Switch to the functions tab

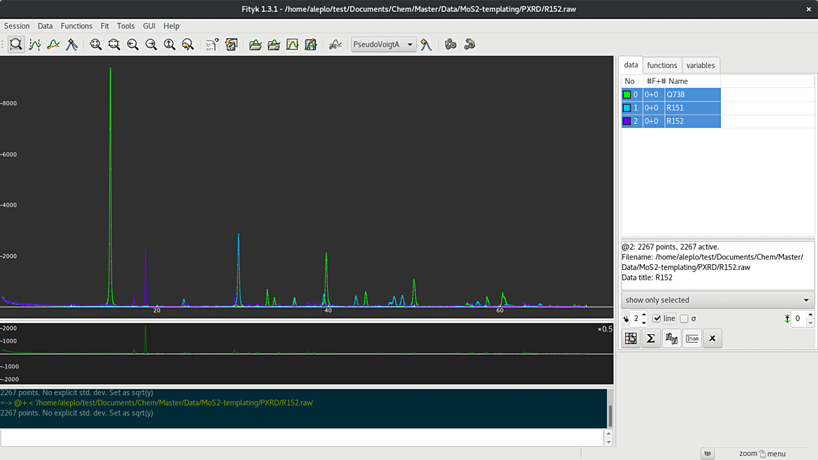click(x=662, y=66)
